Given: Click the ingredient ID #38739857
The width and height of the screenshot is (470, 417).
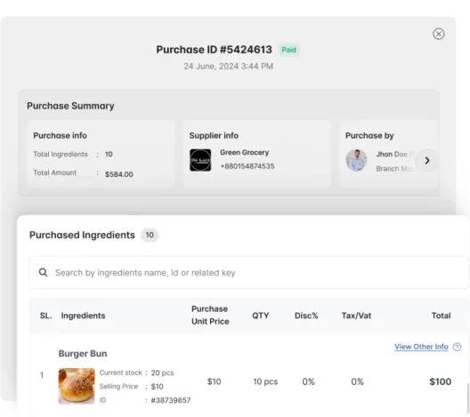Looking at the screenshot, I should click(x=171, y=400).
